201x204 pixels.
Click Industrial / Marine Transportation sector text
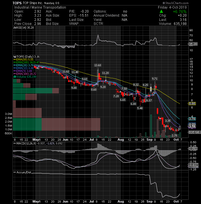[x=40, y=7]
